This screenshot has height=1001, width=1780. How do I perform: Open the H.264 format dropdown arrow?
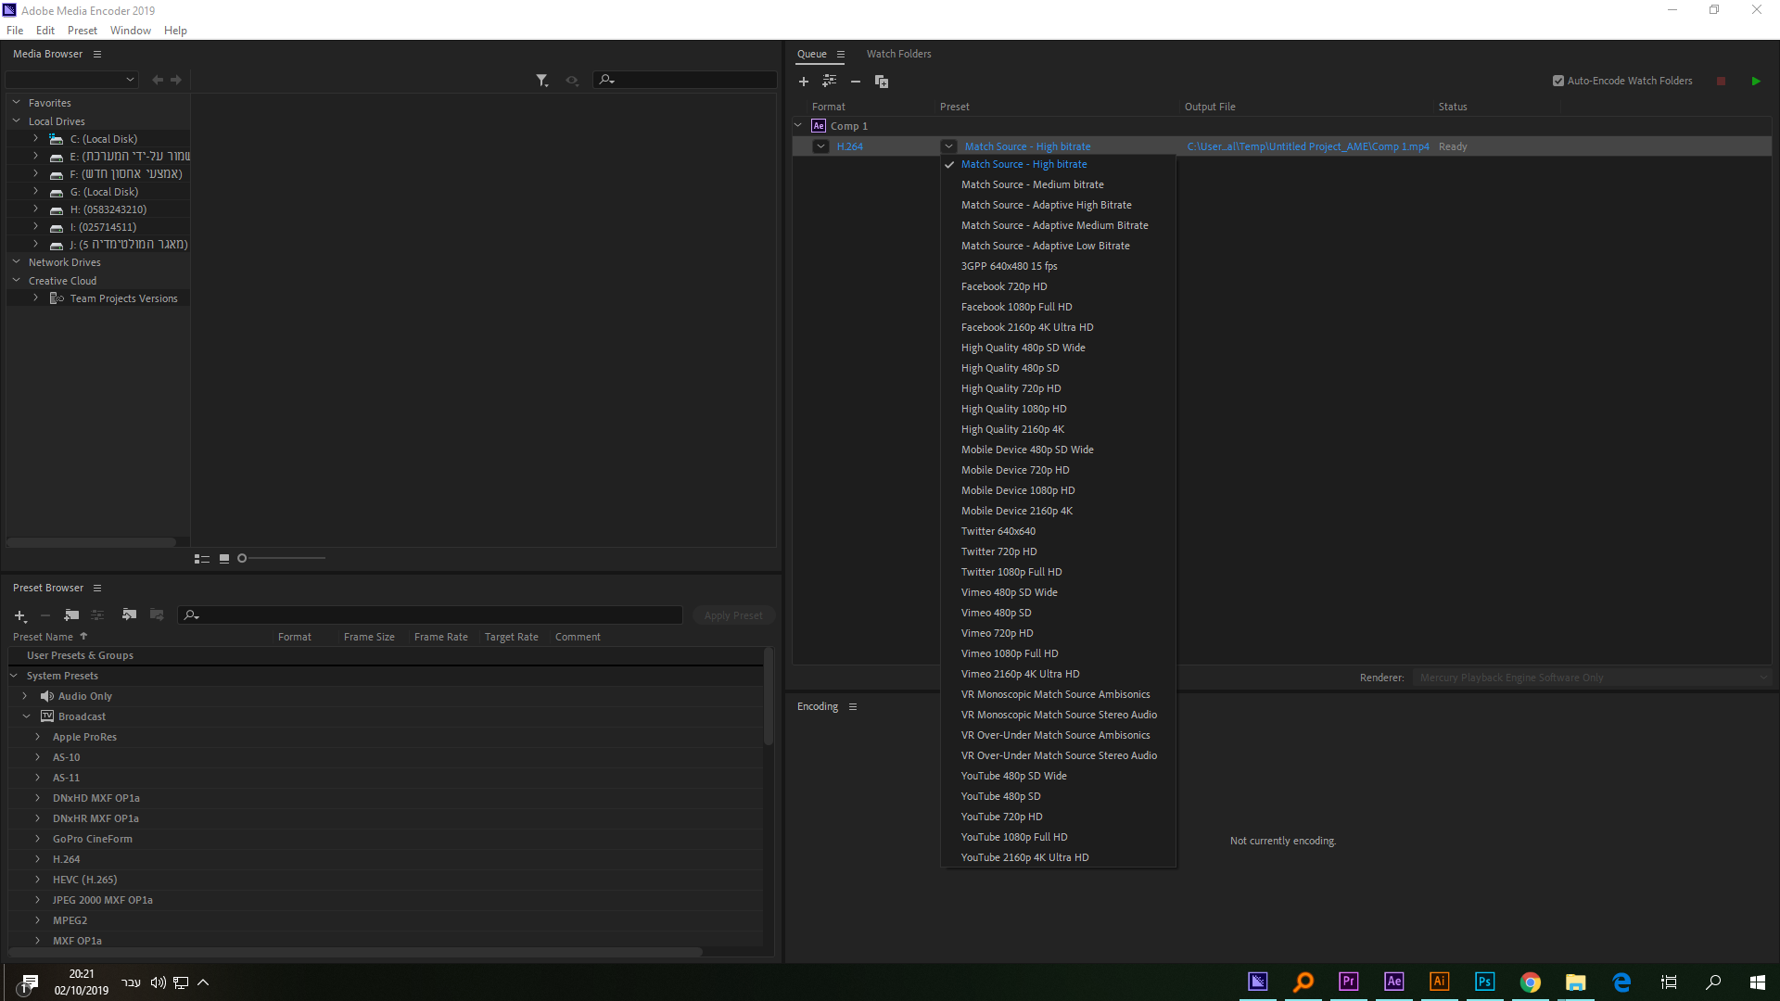(x=820, y=146)
